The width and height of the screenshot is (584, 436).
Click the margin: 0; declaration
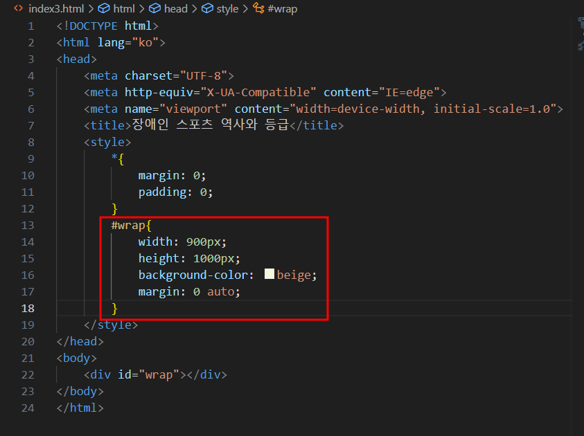coord(172,176)
